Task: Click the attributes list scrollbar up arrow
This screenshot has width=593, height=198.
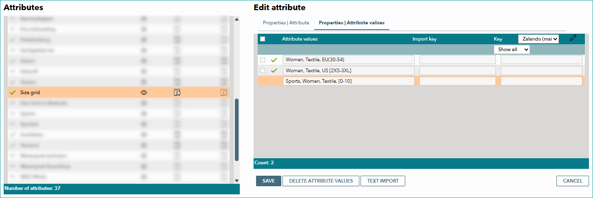Action: [x=237, y=19]
